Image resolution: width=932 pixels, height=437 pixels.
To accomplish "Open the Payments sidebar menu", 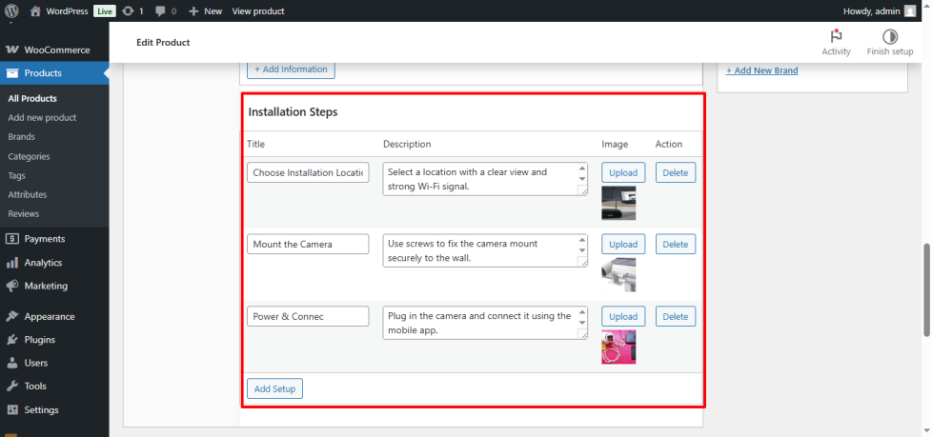I will 44,239.
